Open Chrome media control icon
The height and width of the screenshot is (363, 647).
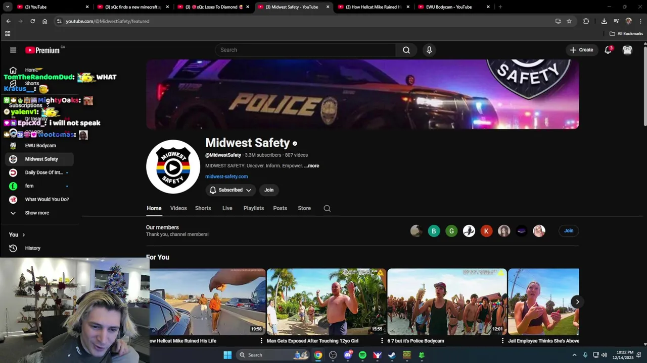tap(616, 21)
